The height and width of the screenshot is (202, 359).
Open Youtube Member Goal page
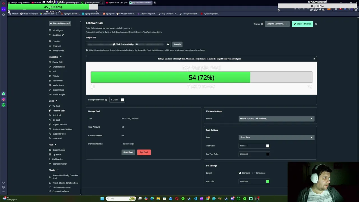point(62,129)
